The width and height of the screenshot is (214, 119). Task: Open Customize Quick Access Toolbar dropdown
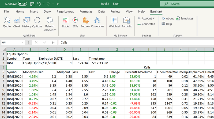[x=58, y=4]
